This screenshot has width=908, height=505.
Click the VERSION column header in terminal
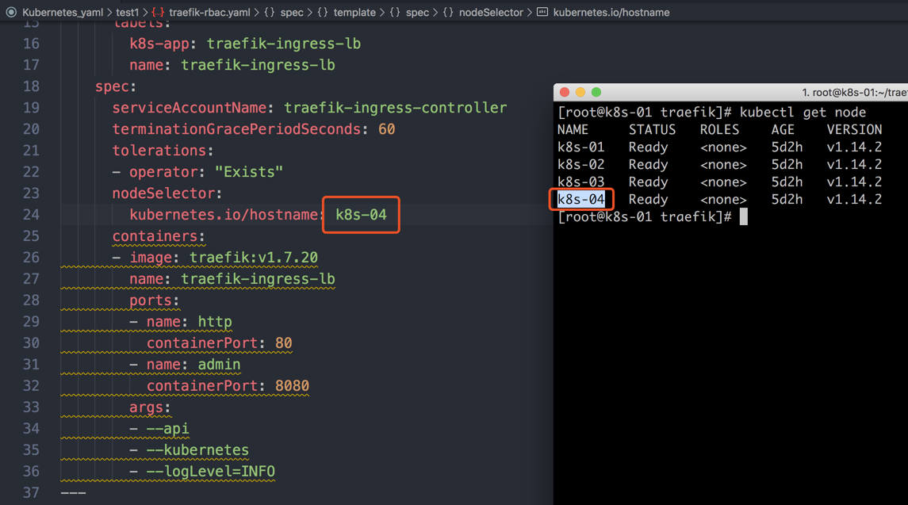pyautogui.click(x=854, y=130)
